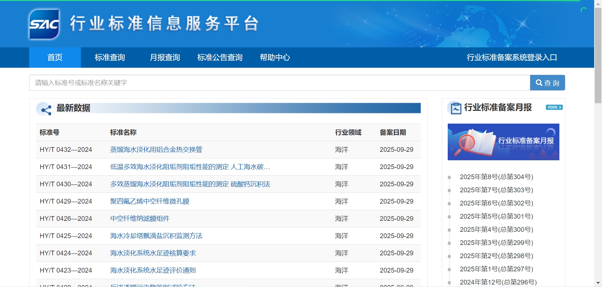Viewport: 602px width, 287px height.
Task: Open 帮助中心 from the navigation bar
Action: pyautogui.click(x=275, y=58)
